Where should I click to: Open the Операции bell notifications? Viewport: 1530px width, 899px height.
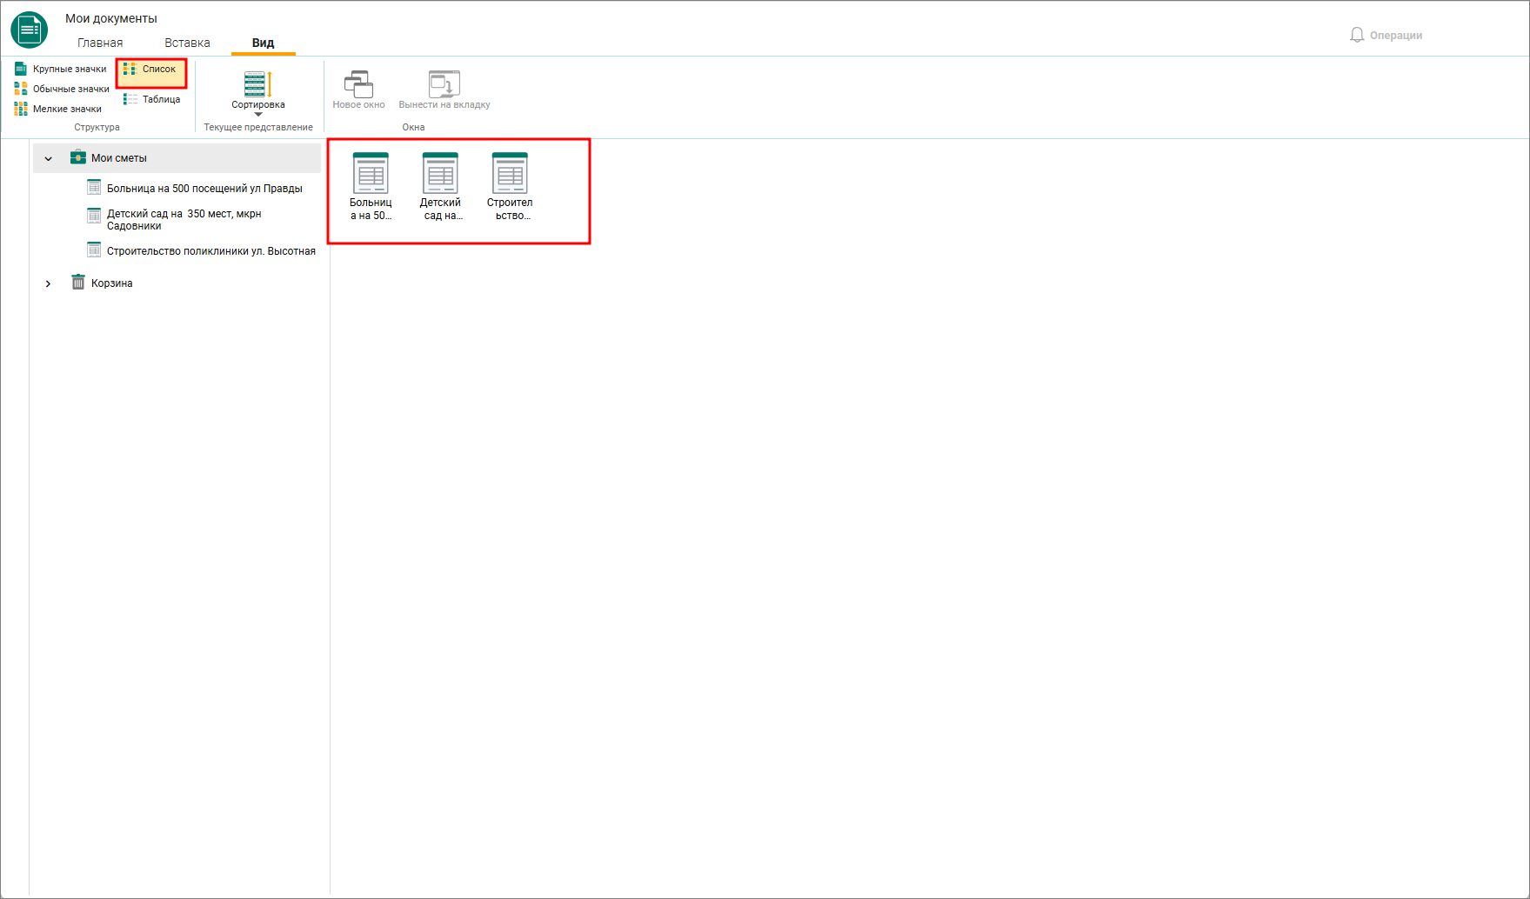click(1386, 35)
